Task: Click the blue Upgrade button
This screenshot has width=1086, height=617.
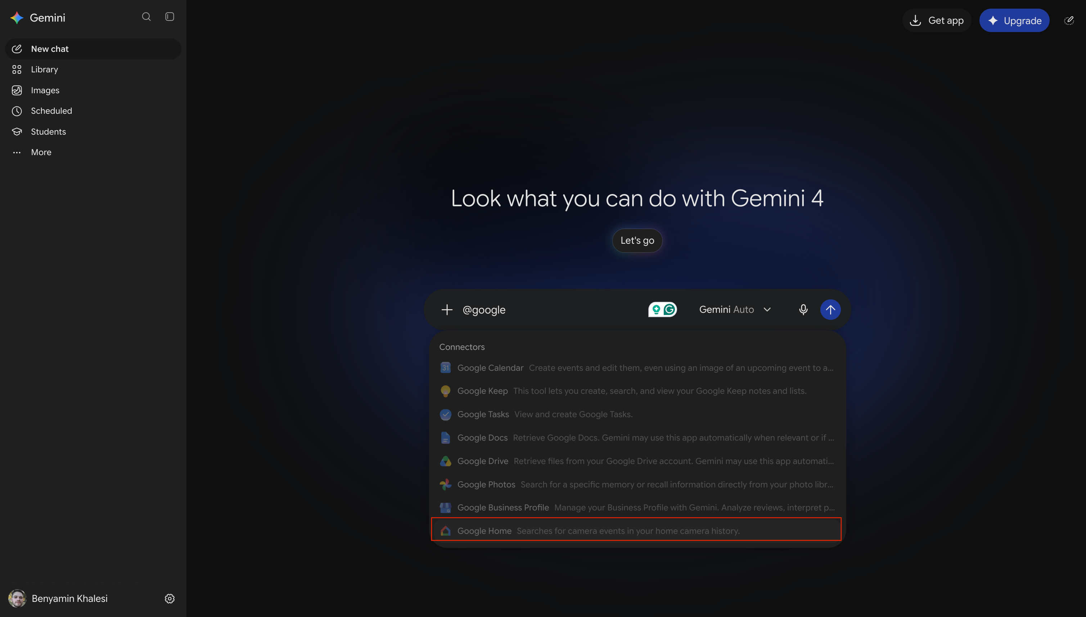Action: click(1014, 21)
